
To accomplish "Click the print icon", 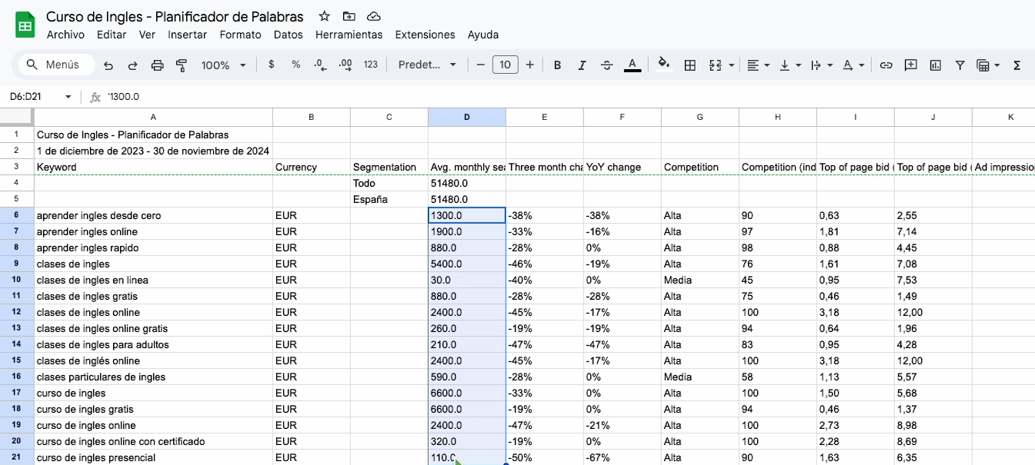I will [158, 65].
